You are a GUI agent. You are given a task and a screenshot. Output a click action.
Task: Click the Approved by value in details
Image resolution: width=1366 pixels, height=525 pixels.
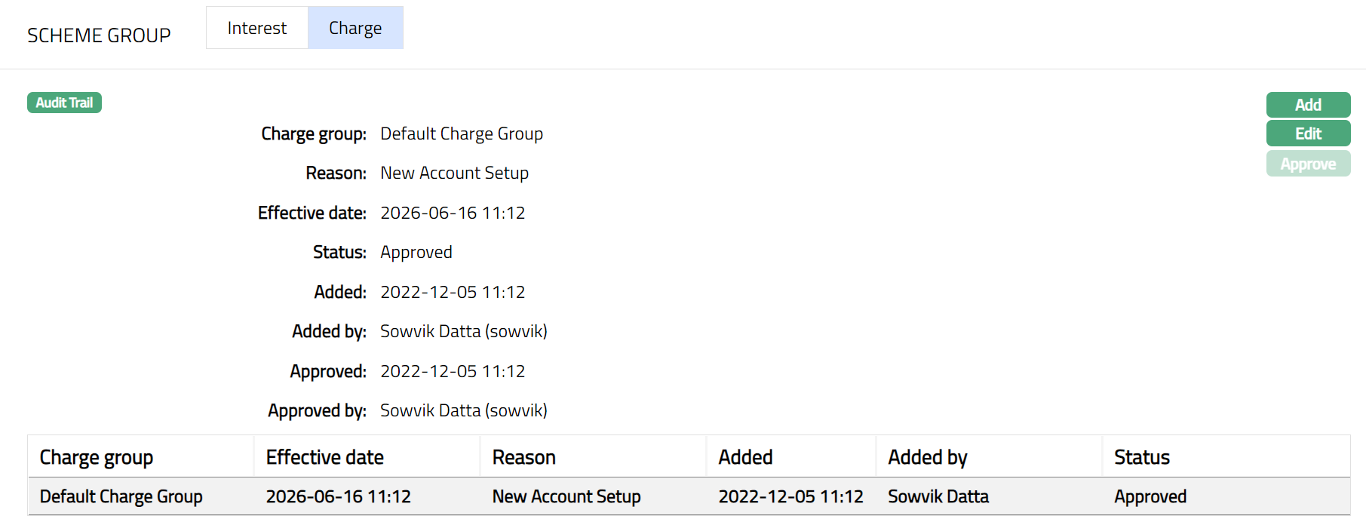click(463, 410)
